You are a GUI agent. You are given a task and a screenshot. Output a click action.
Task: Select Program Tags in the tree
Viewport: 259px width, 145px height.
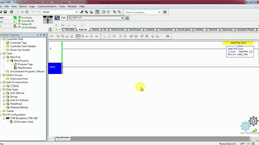click(x=25, y=64)
